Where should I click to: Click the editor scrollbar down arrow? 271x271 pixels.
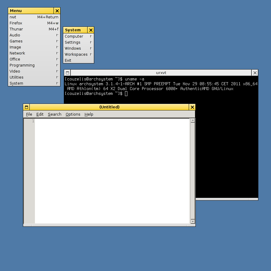(x=193, y=221)
